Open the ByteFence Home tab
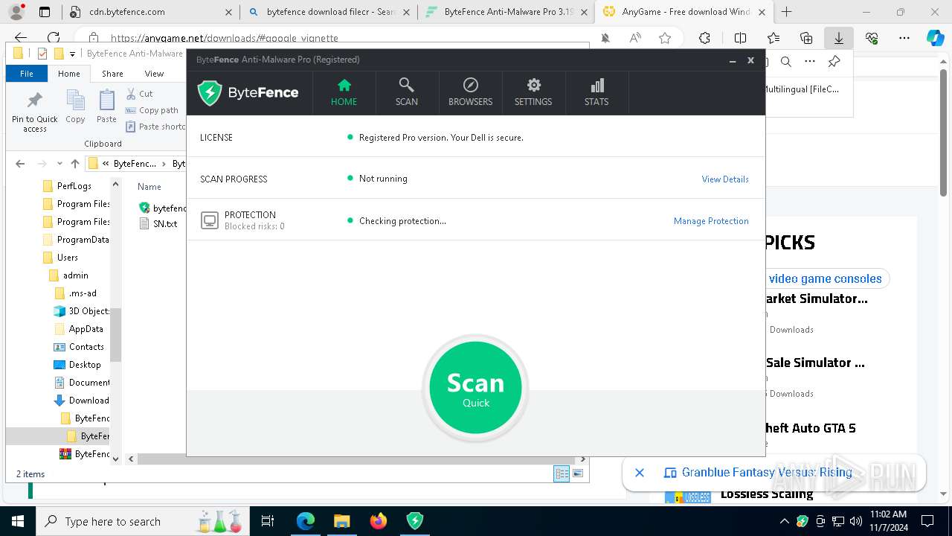952x536 pixels. coord(344,92)
